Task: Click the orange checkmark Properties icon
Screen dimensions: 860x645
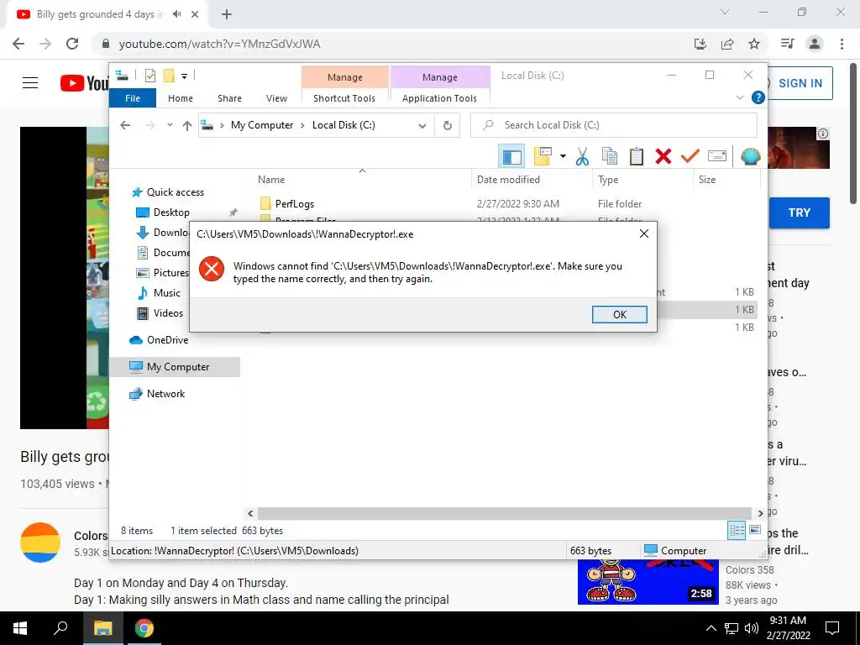Action: (690, 156)
